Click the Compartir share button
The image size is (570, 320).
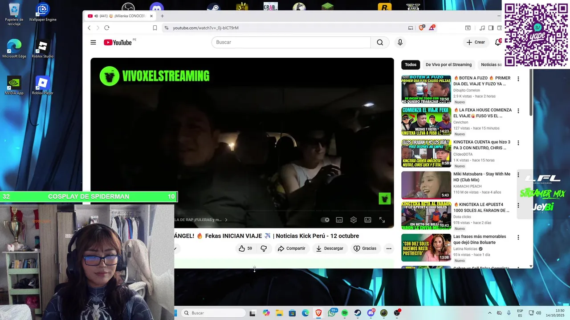pos(291,248)
